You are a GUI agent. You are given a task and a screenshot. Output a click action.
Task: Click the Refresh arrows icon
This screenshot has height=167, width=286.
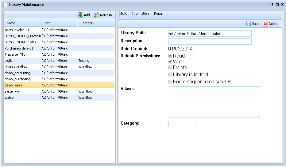pyautogui.click(x=97, y=15)
